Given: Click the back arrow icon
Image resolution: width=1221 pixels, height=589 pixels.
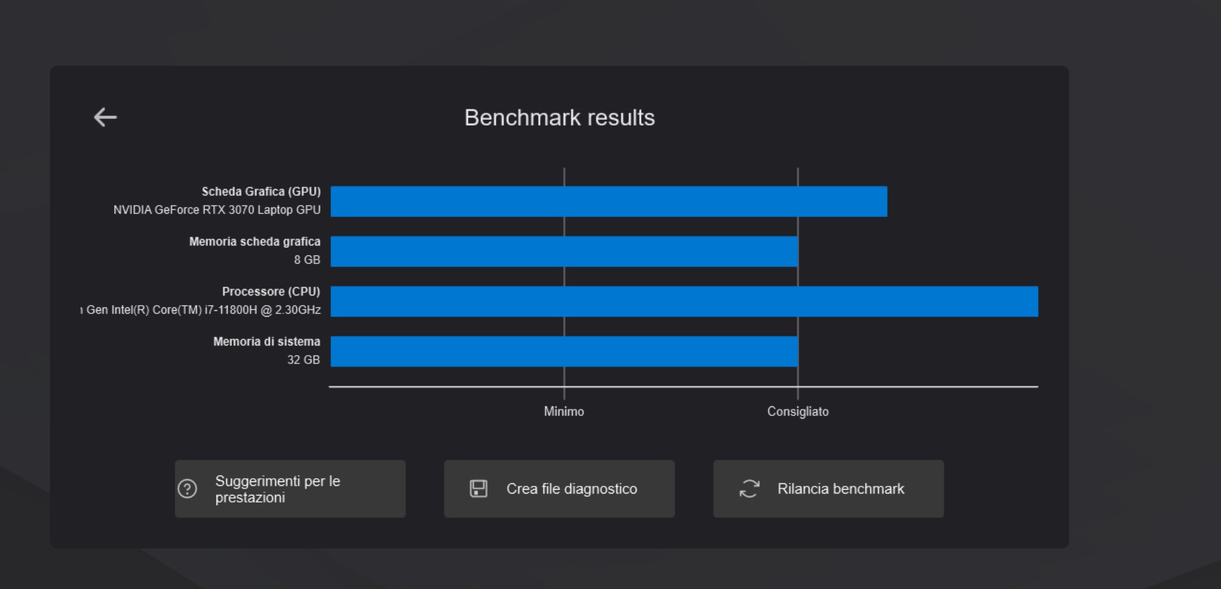Looking at the screenshot, I should (x=105, y=117).
